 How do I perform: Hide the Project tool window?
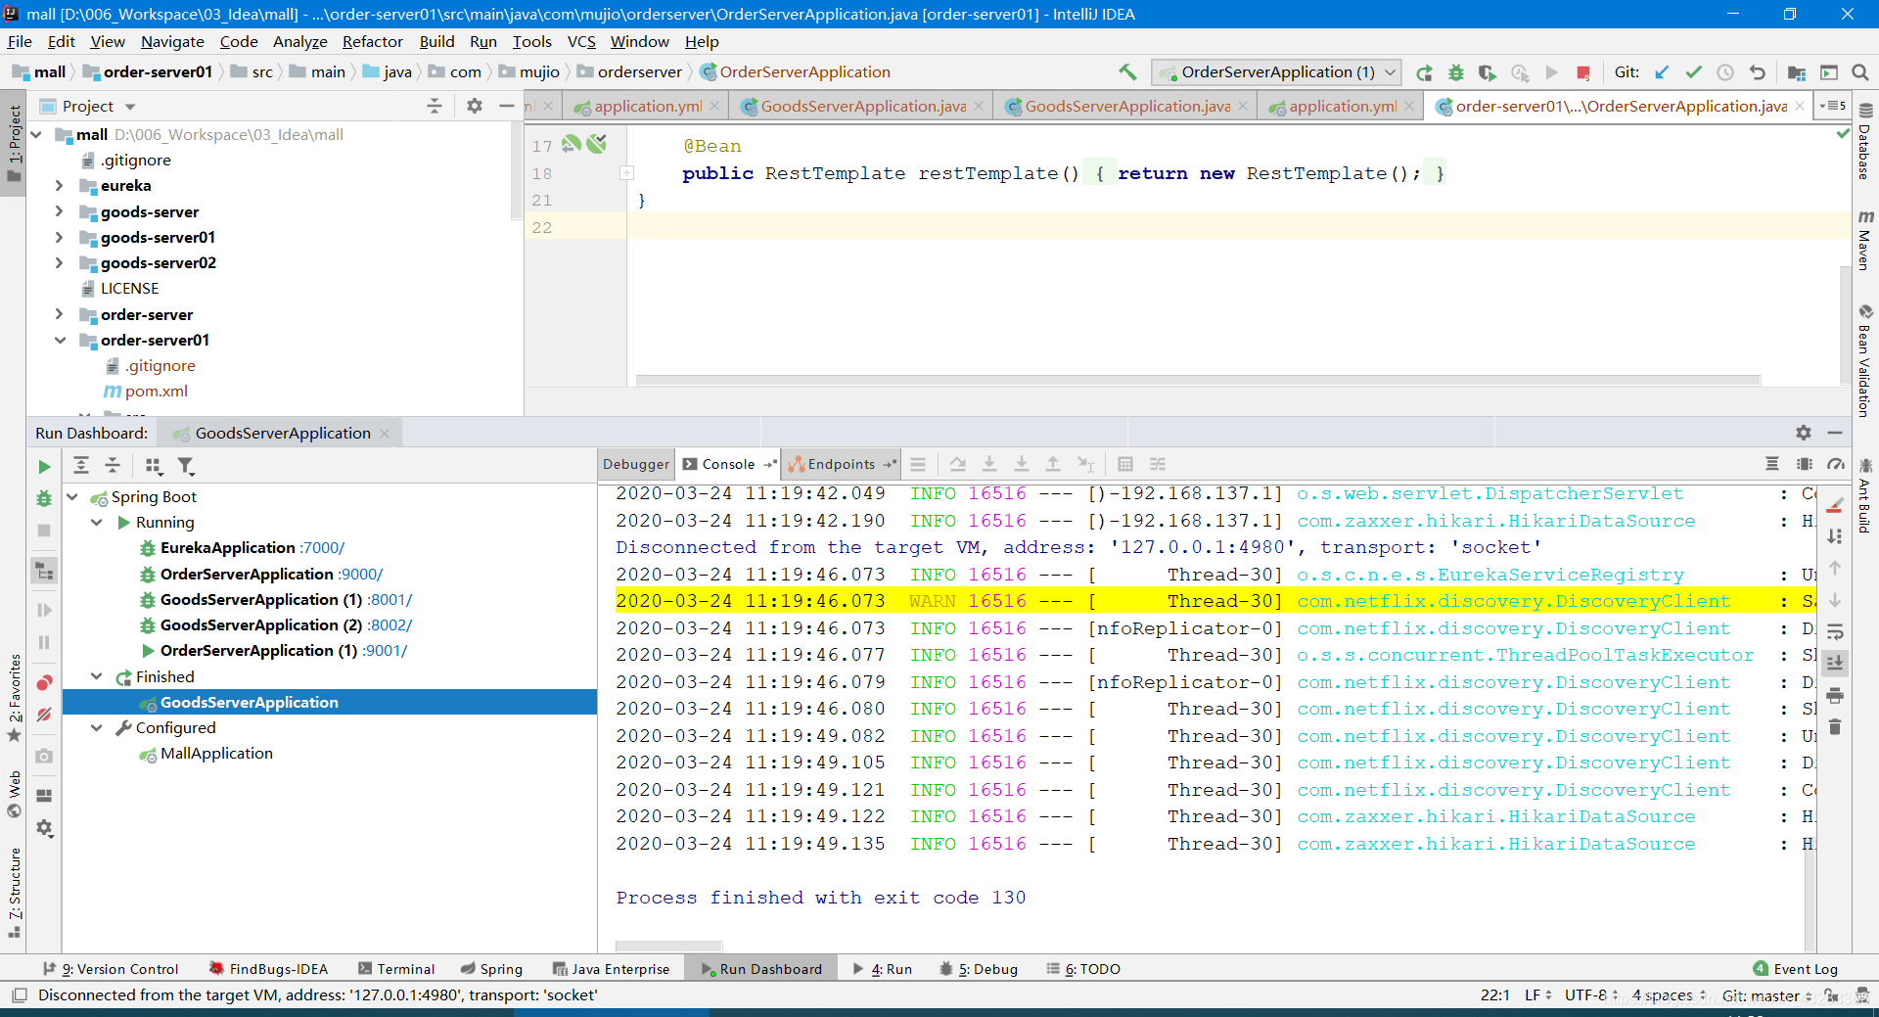pyautogui.click(x=507, y=106)
